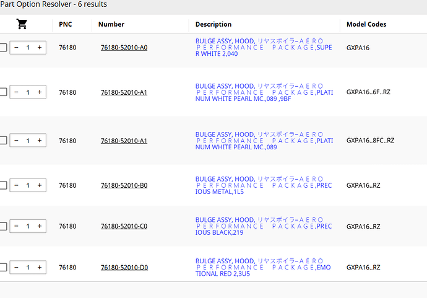The width and height of the screenshot is (427, 298).
Task: Click the Super White 2,040 description link
Action: [x=264, y=47]
